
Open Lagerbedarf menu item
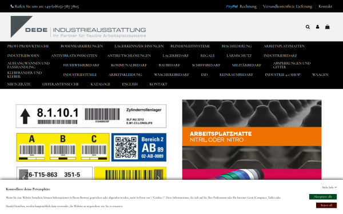176,56
